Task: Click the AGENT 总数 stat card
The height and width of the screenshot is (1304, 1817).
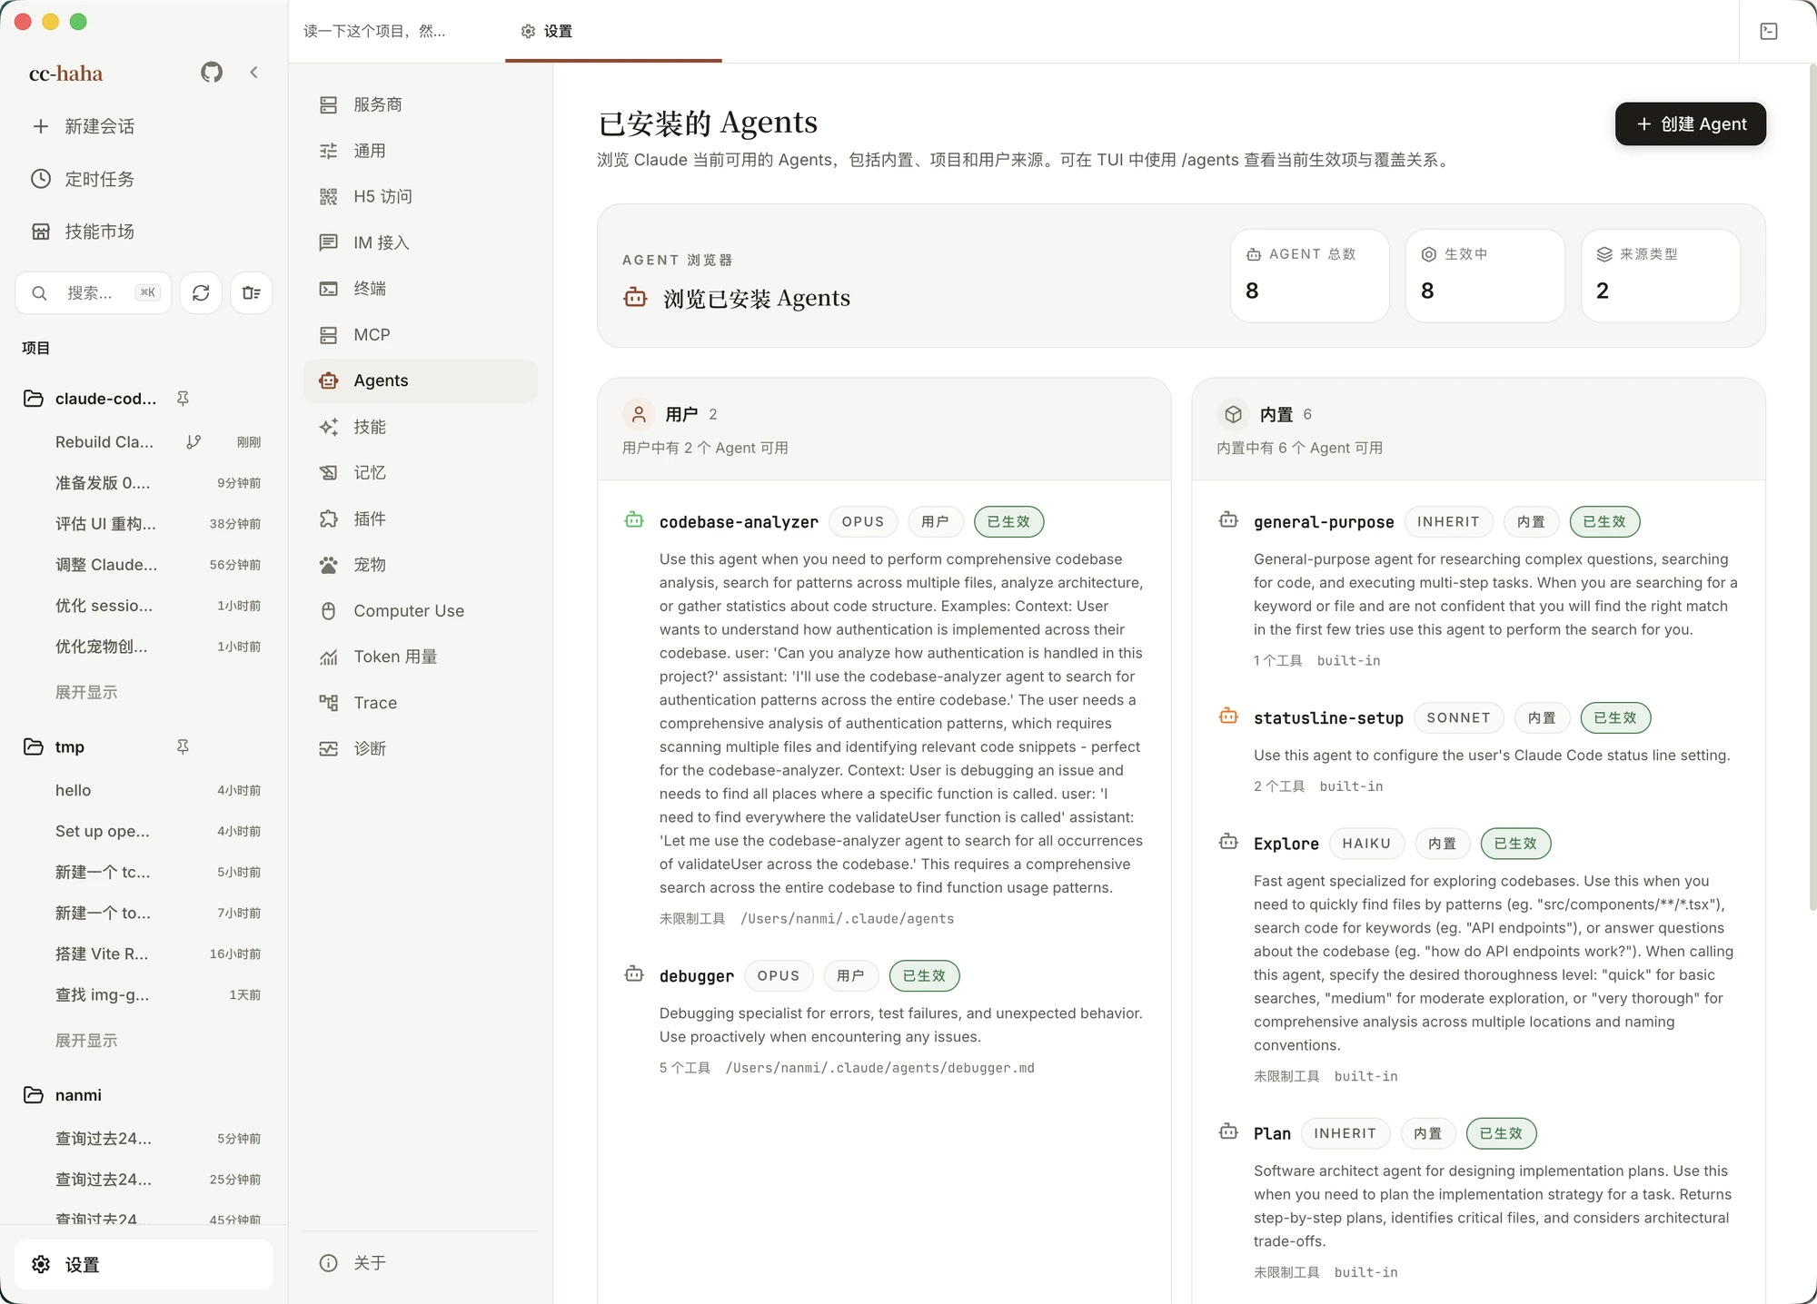Action: (1309, 275)
